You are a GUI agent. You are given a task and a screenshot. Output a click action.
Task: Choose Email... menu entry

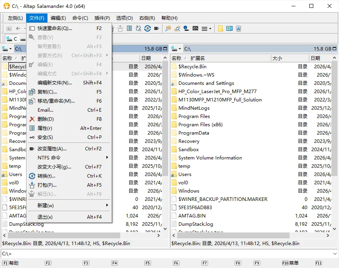tap(69, 110)
